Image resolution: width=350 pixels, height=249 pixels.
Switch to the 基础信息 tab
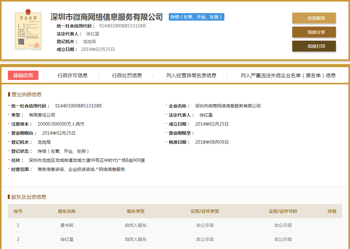point(23,75)
